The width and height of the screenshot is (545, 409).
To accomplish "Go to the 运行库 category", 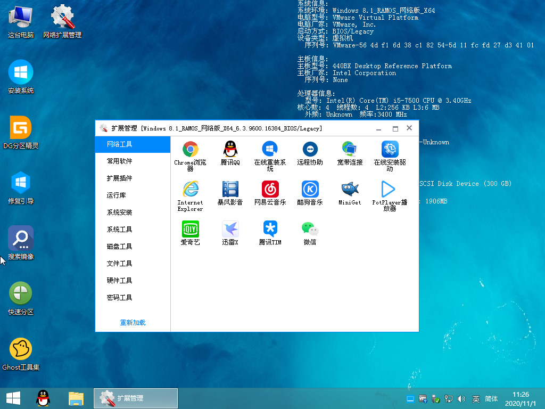I will [x=133, y=195].
